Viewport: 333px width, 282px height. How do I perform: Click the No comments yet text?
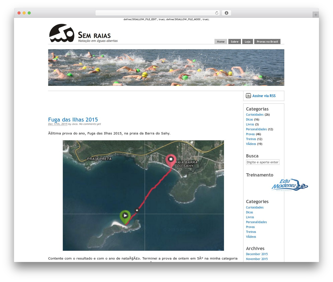click(x=90, y=124)
